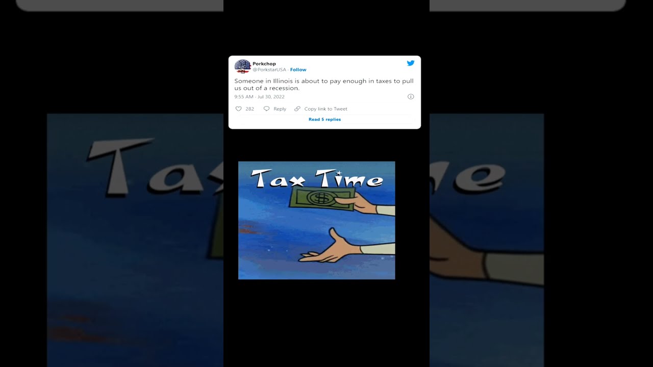The width and height of the screenshot is (653, 367).
Task: Open the tweet info circle icon
Action: point(411,96)
